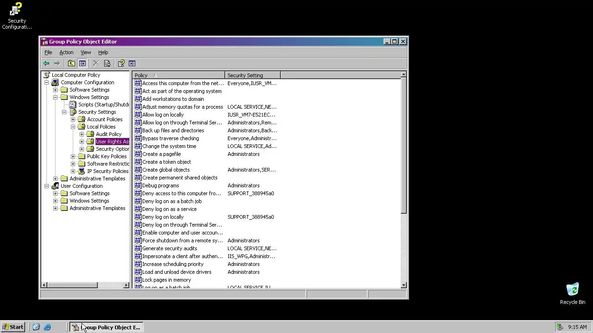Click the tree pane horizontal scroll left arrow
Screen dimensions: 593x333
tap(44, 285)
